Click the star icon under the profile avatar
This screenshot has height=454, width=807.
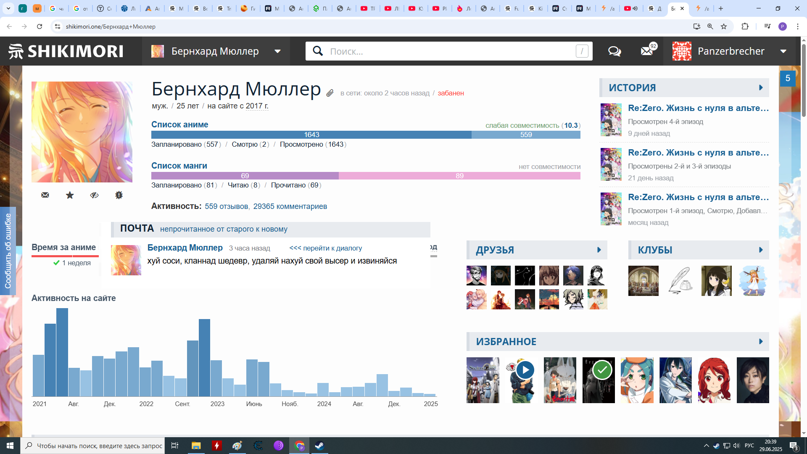(x=70, y=195)
